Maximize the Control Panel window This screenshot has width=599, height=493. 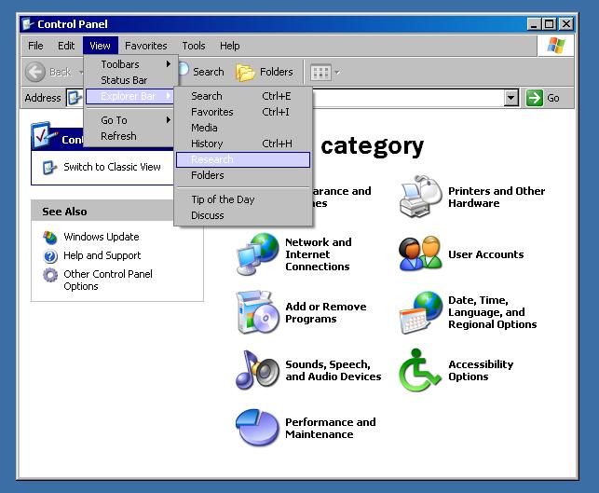(x=550, y=24)
